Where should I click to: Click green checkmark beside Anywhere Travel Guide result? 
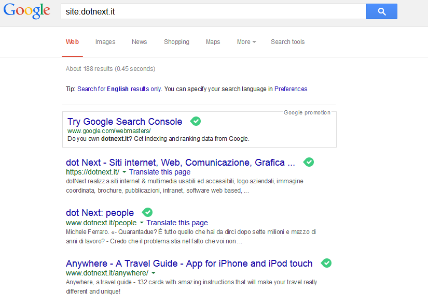pyautogui.click(x=326, y=263)
